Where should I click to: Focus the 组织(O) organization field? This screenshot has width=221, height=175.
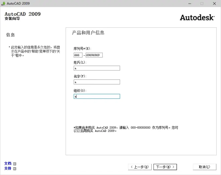coord(97,97)
